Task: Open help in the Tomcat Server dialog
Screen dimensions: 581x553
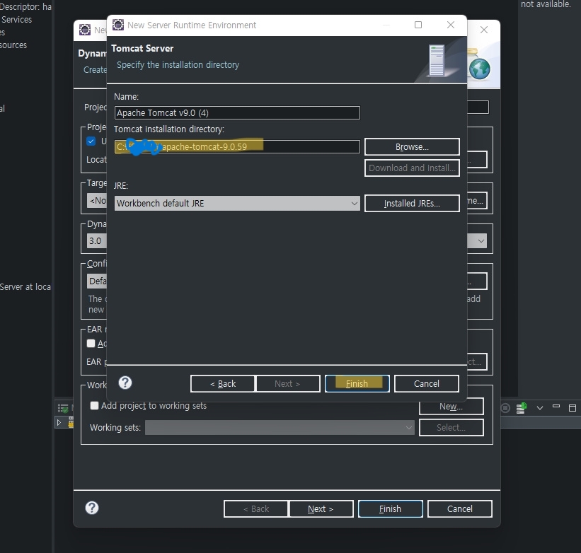Action: click(x=125, y=383)
